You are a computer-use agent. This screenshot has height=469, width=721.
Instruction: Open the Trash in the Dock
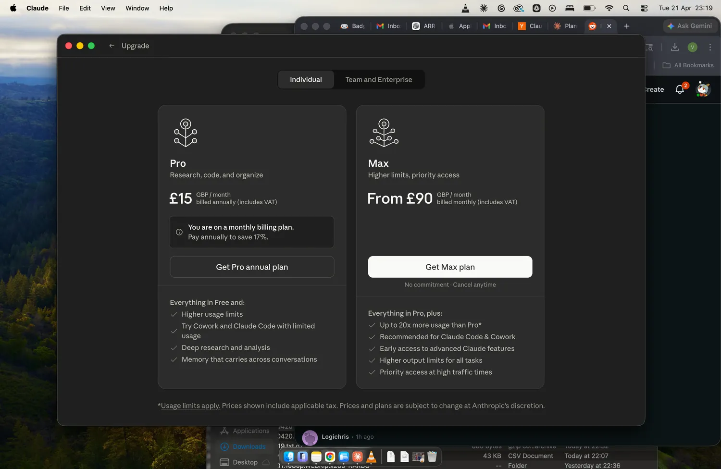tap(432, 457)
